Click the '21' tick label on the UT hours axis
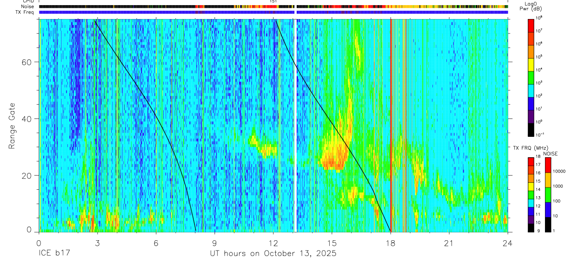Image resolution: width=571 pixels, height=263 pixels. 449,243
